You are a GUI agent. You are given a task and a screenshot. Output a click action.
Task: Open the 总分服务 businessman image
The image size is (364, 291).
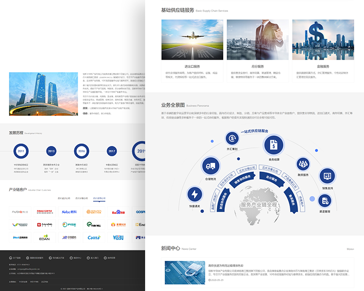click(258, 40)
